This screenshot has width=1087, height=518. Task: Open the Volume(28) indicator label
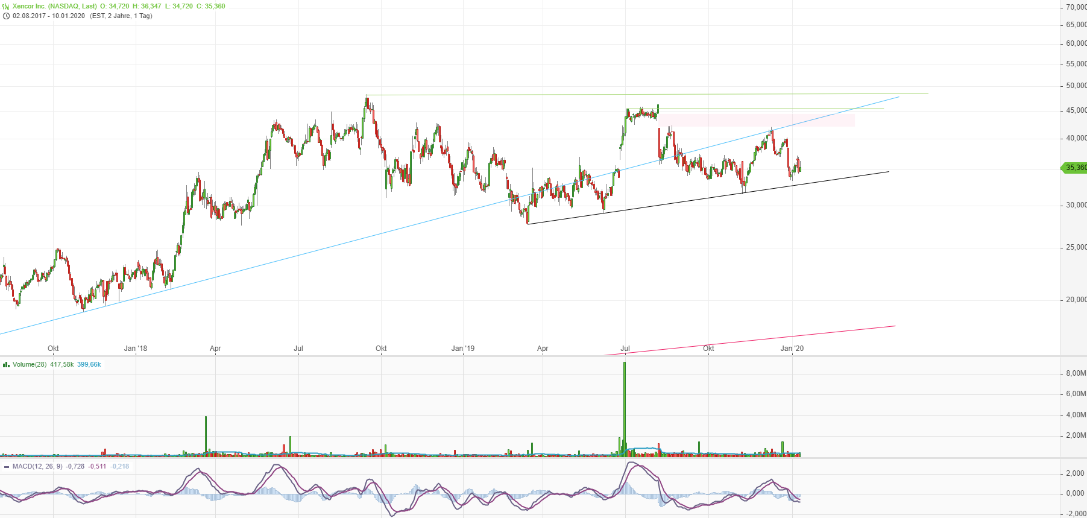(30, 365)
